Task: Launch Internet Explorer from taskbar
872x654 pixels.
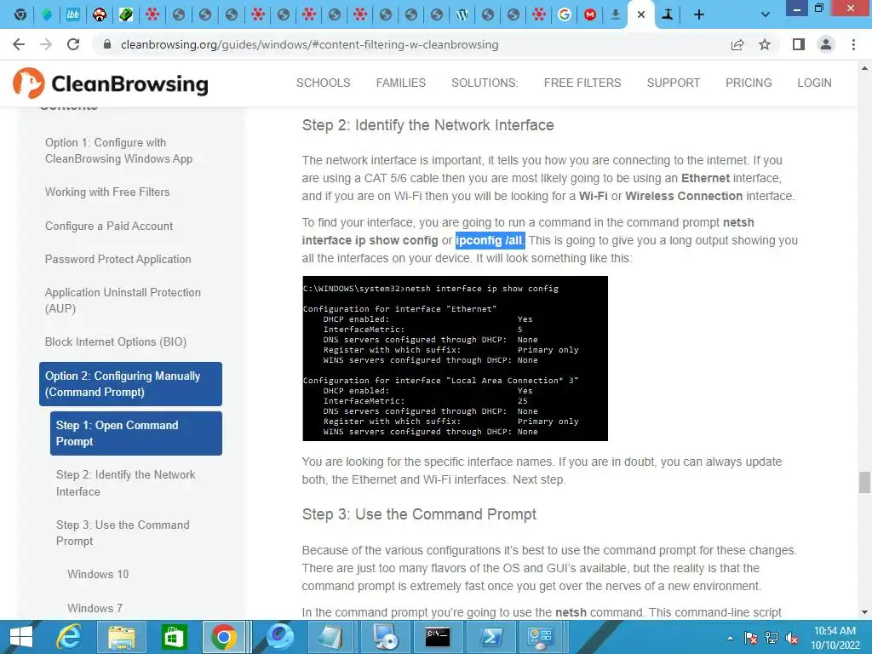Action: tap(70, 637)
